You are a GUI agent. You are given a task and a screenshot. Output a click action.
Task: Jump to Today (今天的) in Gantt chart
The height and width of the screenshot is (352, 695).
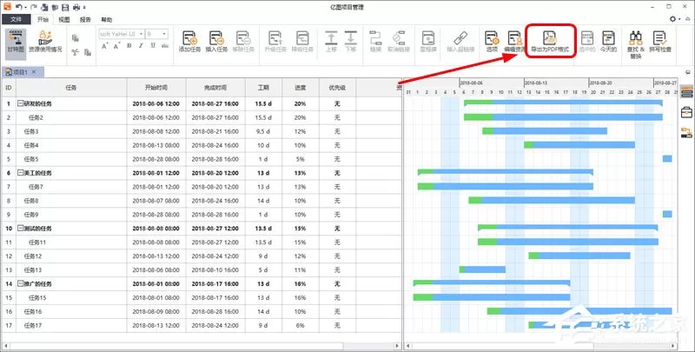[608, 42]
